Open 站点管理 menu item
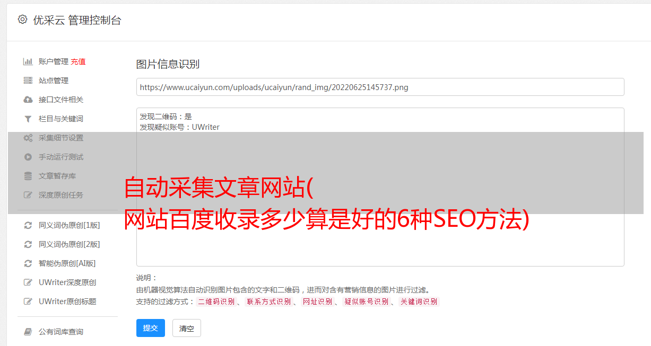The image size is (651, 346). click(54, 81)
